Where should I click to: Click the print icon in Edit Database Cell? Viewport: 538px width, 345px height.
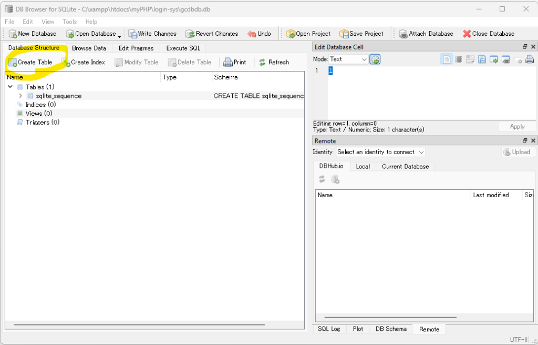point(530,59)
